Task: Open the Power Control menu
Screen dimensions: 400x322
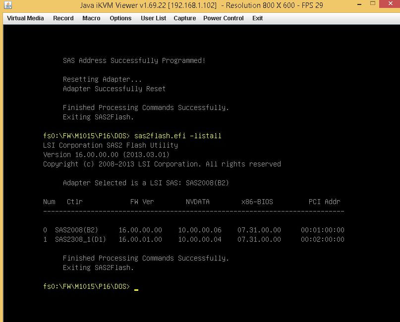Action: pos(223,18)
